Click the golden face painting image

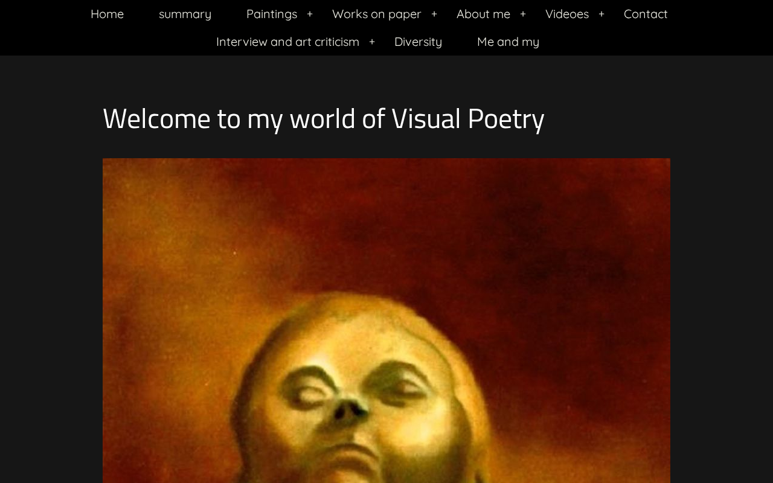pyautogui.click(x=386, y=321)
